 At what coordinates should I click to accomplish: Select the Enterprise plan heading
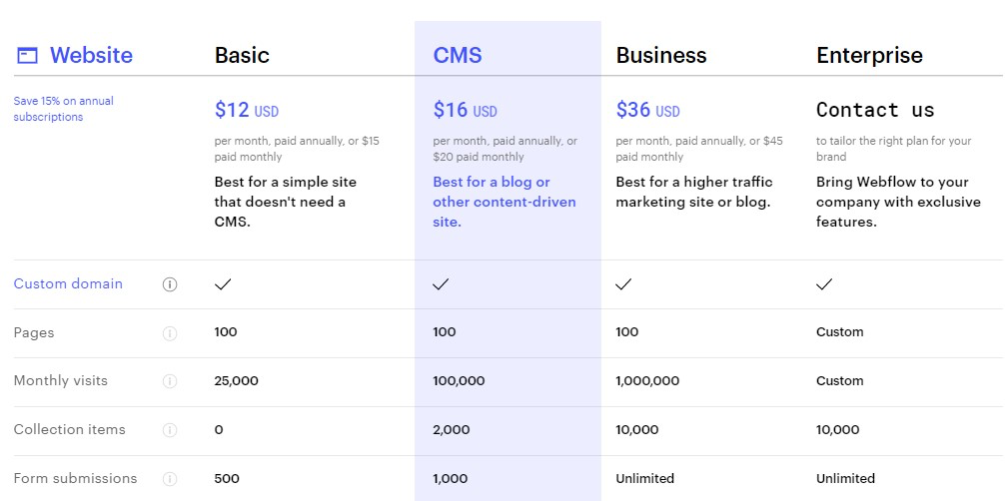tap(869, 56)
